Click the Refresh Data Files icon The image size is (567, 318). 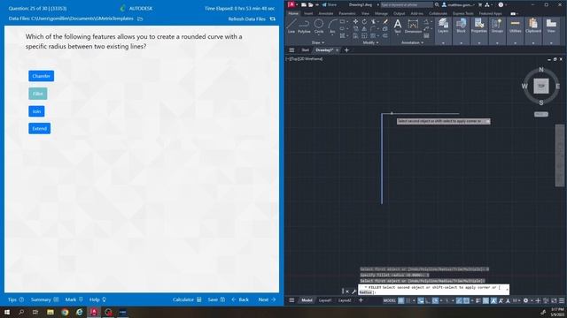[x=273, y=19]
